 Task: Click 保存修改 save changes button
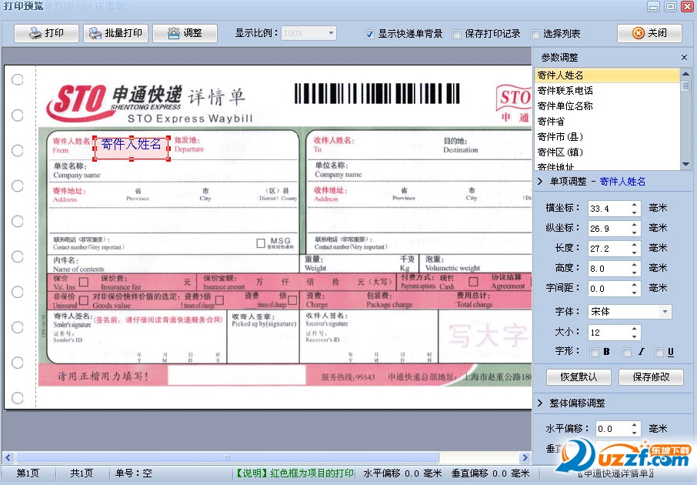tap(651, 377)
